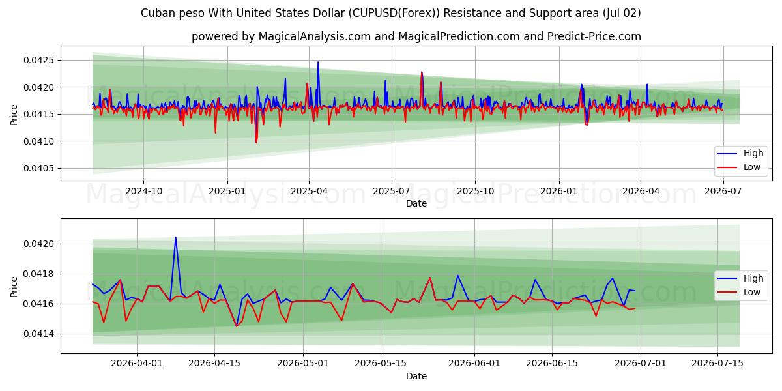Click the upper chart 'Date' axis label
Screen dimensions: 782x391
point(416,204)
